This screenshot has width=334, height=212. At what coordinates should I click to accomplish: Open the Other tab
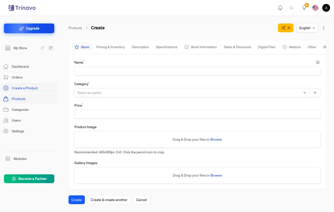point(312,47)
